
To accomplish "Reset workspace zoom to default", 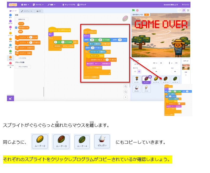I will pos(125,97).
